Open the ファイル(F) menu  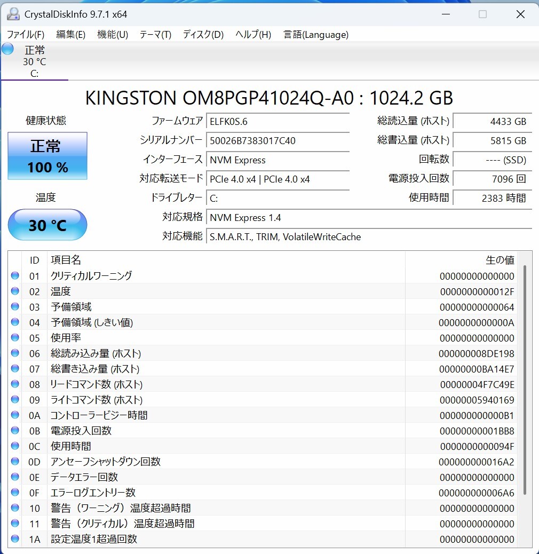pos(25,35)
